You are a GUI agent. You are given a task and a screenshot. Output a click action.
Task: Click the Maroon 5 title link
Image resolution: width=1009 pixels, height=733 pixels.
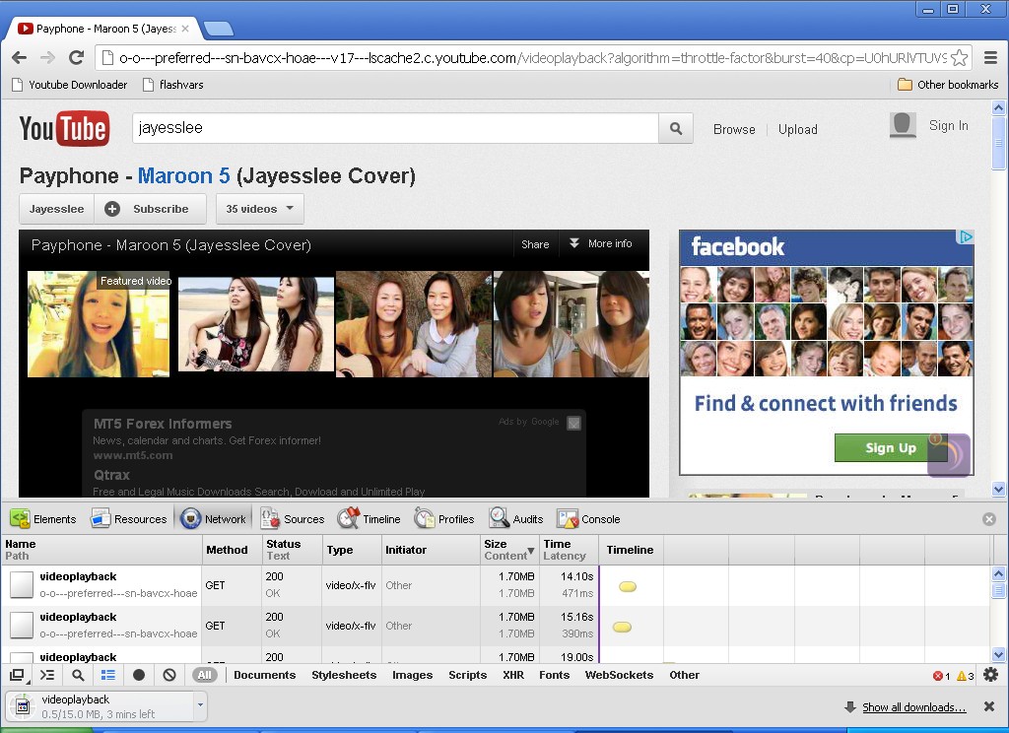pyautogui.click(x=183, y=175)
